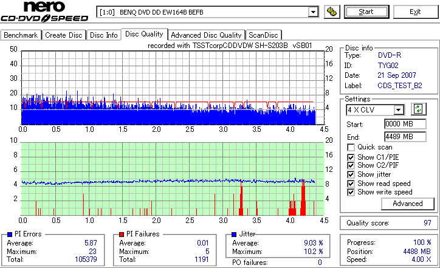This screenshot has width=440, height=268.
Task: Click PI Failures total 1191
Action: coord(202,259)
